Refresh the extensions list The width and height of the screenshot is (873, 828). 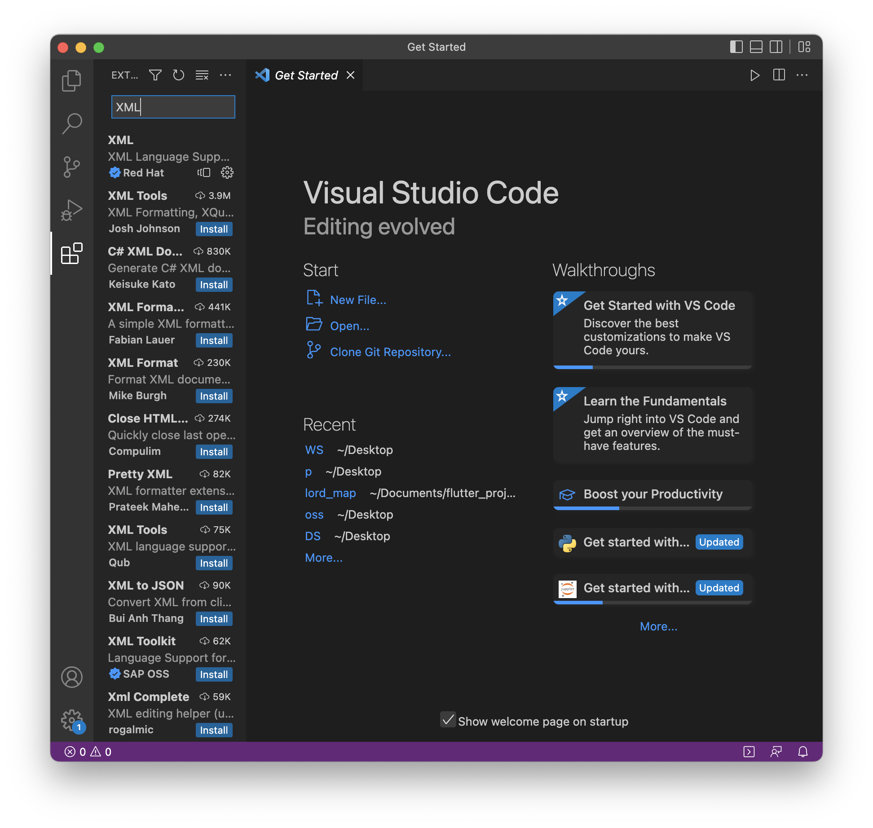click(179, 75)
